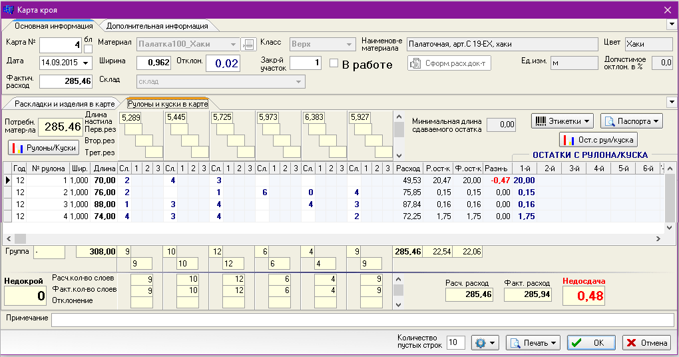Open the Склад combo box
Image resolution: width=679 pixels, height=357 pixels.
pyautogui.click(x=220, y=81)
